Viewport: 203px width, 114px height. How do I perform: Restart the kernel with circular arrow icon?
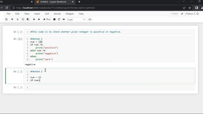coord(59,19)
